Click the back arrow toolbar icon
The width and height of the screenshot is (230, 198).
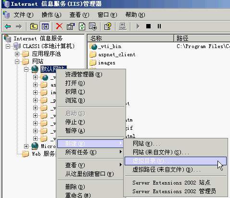point(8,26)
